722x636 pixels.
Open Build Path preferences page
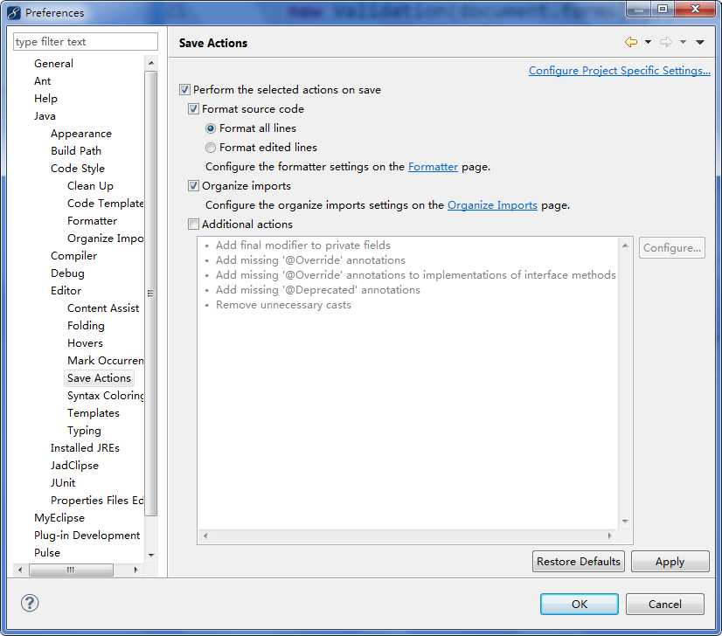pos(76,151)
